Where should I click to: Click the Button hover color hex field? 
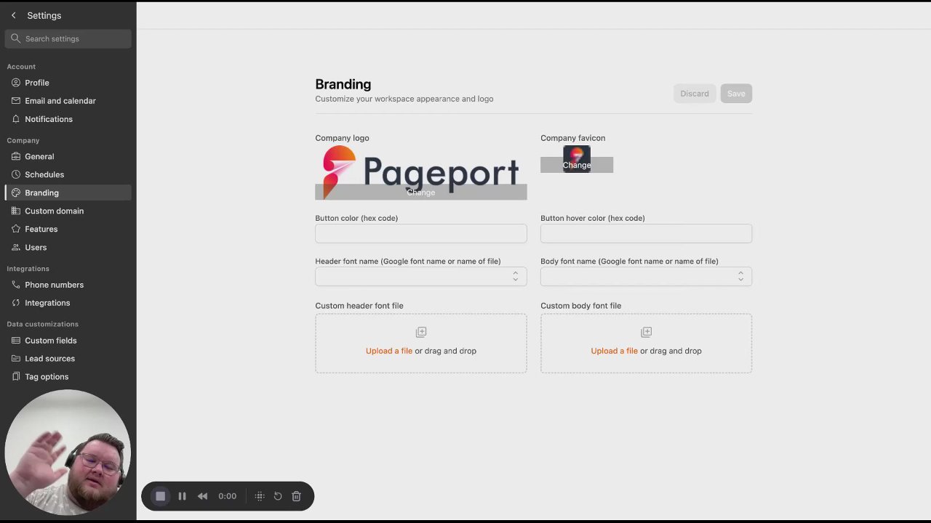(646, 233)
